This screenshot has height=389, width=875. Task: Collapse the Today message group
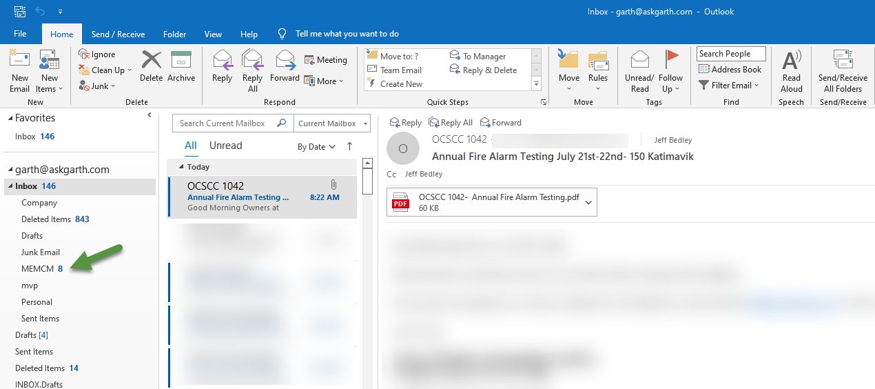click(x=182, y=167)
